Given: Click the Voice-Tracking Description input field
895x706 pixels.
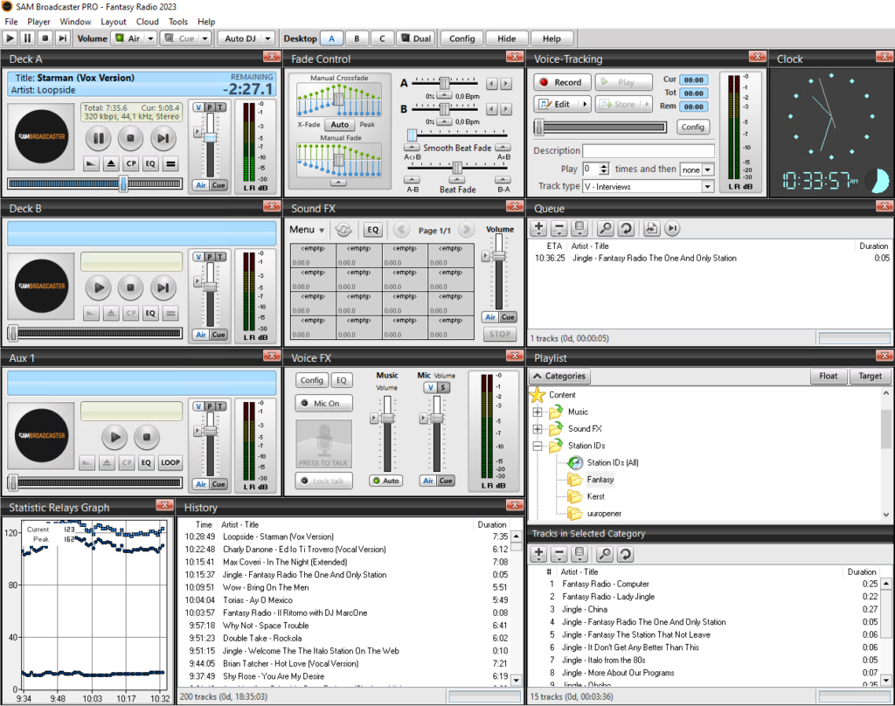Looking at the screenshot, I should pos(649,150).
